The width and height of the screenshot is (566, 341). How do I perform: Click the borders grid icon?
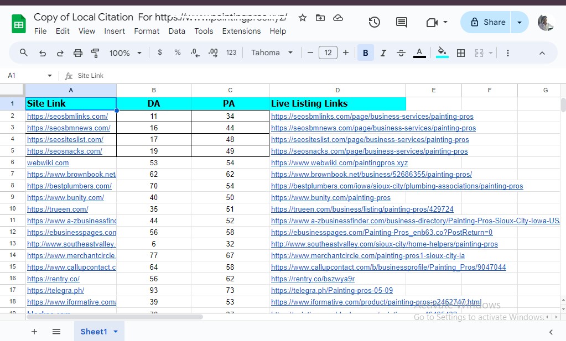tap(461, 53)
